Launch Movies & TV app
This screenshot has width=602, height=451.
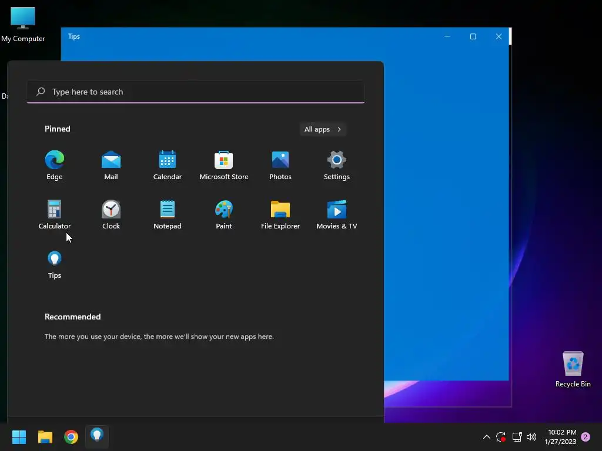337,215
